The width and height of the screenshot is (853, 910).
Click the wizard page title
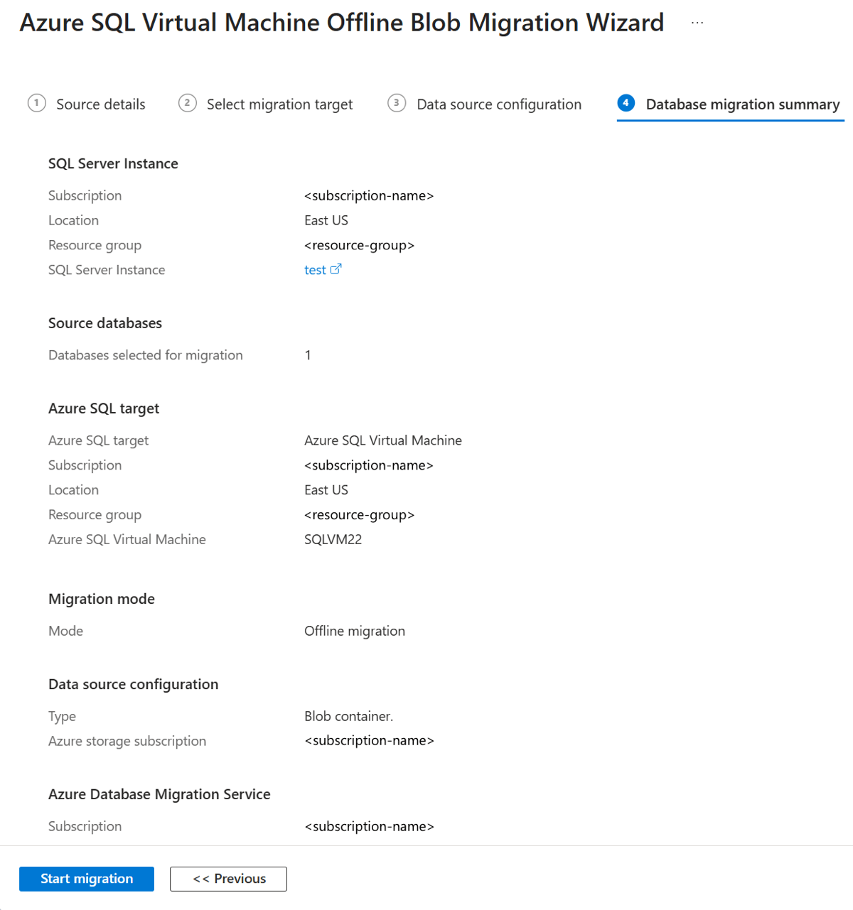tap(342, 23)
